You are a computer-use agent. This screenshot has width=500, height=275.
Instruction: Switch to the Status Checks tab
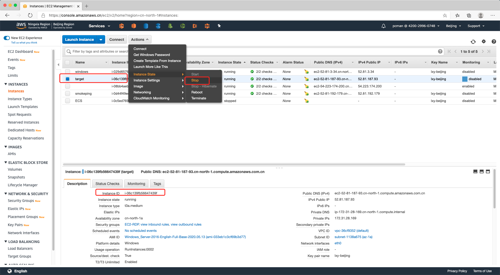click(107, 184)
